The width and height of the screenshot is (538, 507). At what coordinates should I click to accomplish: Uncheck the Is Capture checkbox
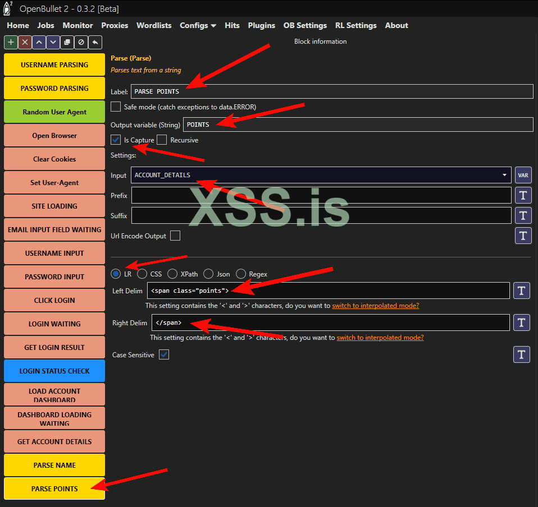pyautogui.click(x=116, y=140)
